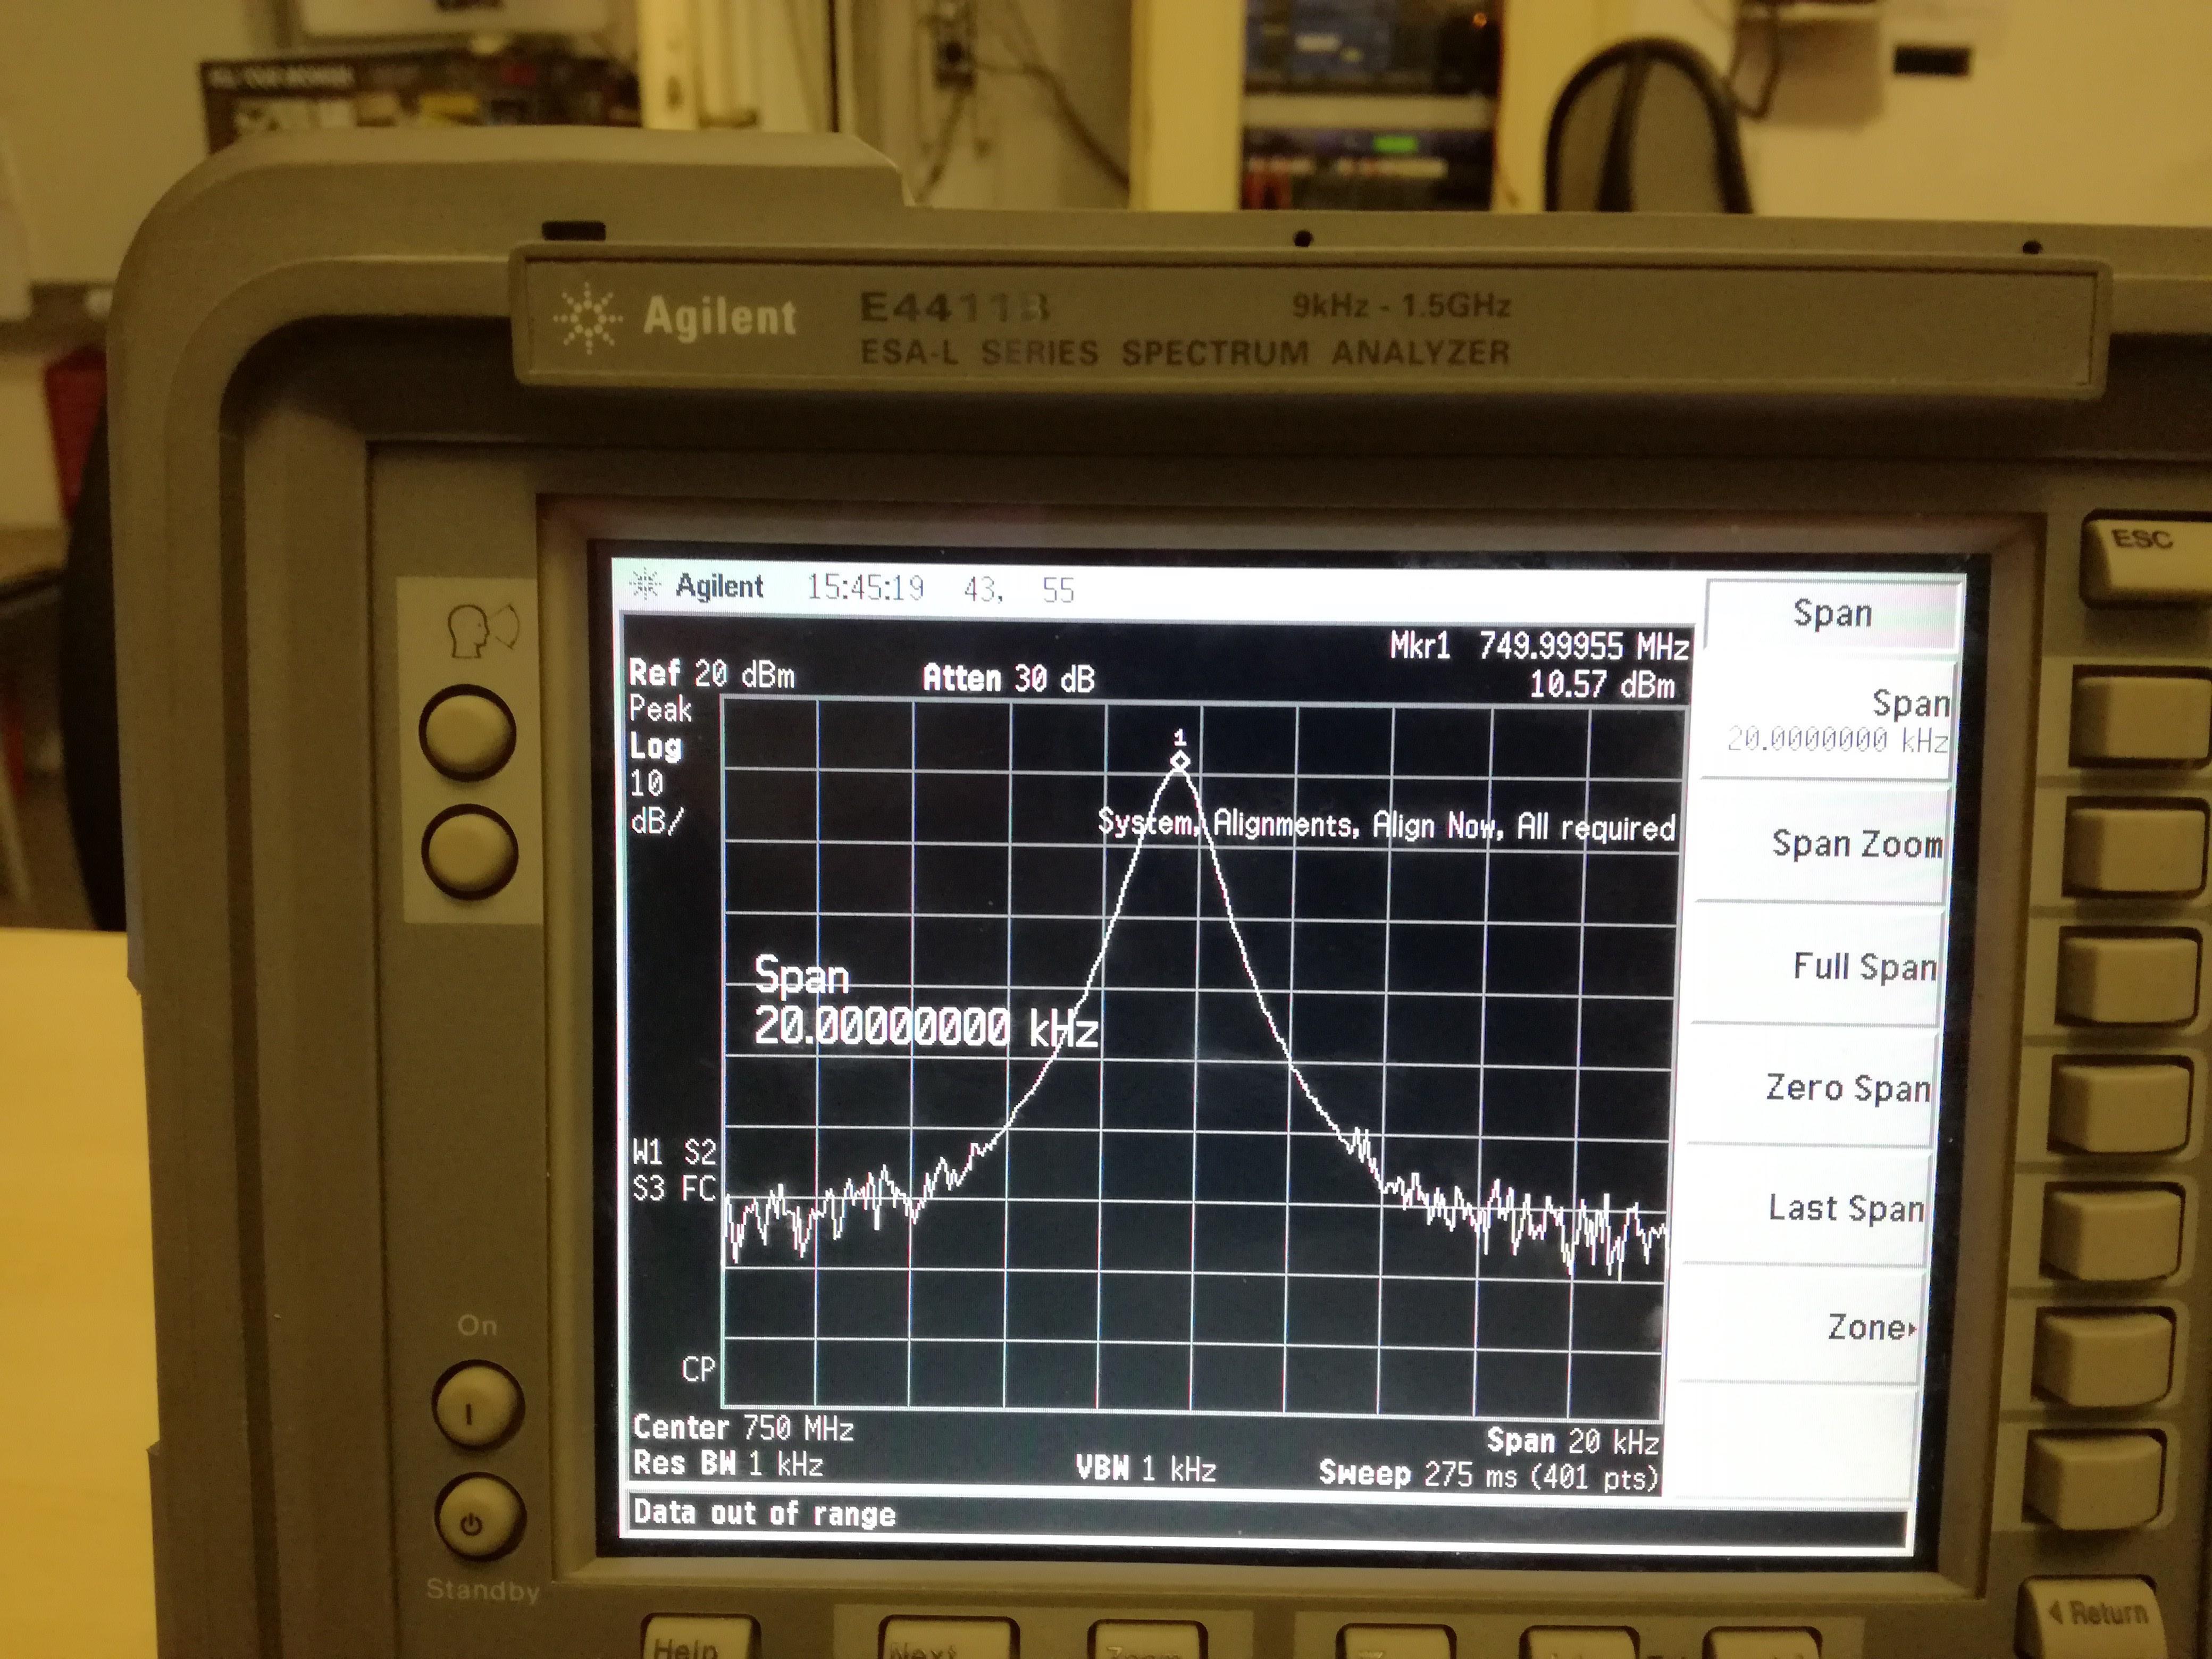
Task: Click the viewing angle head icon
Action: pyautogui.click(x=482, y=630)
